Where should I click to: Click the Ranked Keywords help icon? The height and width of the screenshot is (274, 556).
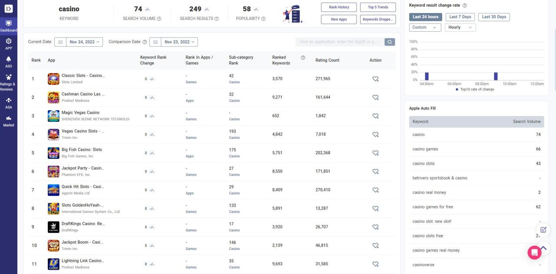(x=303, y=57)
